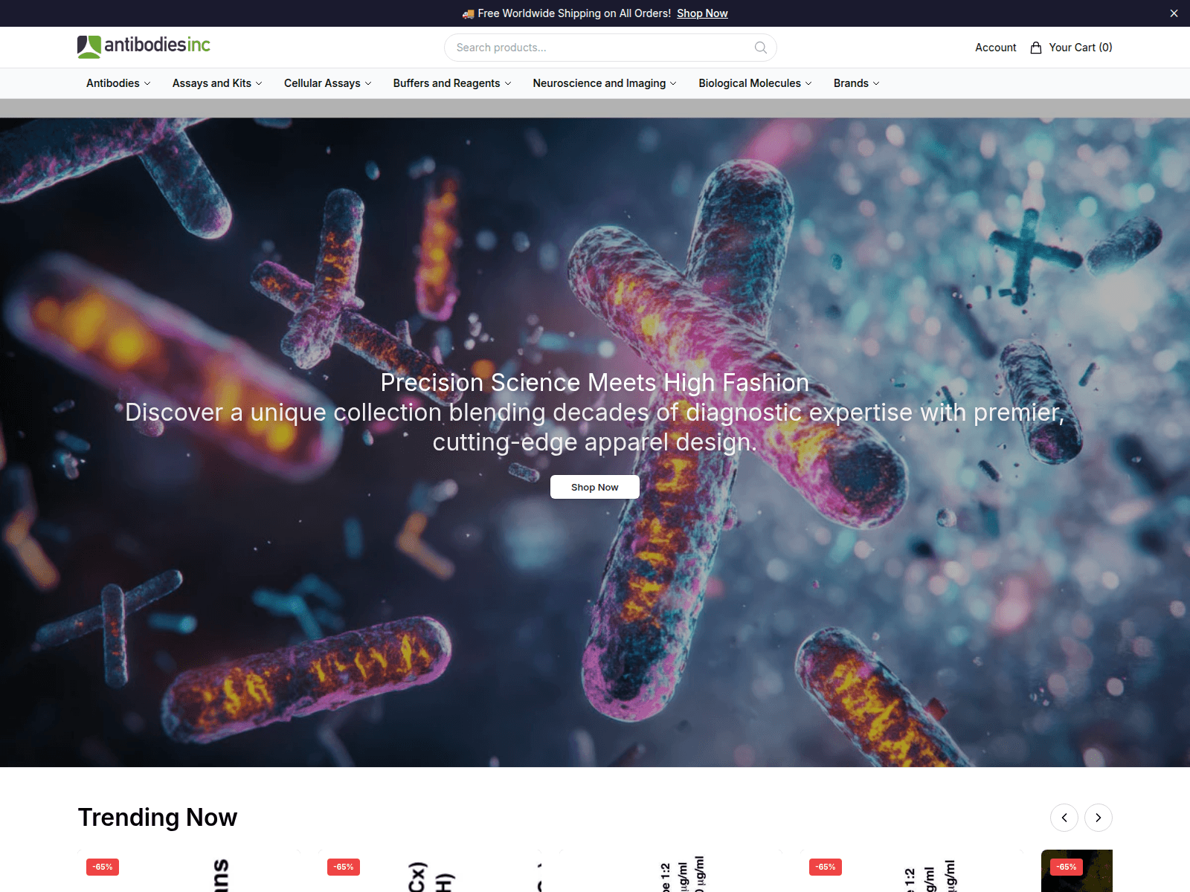Click the shopping bag cart icon
Image resolution: width=1190 pixels, height=892 pixels.
pyautogui.click(x=1036, y=48)
